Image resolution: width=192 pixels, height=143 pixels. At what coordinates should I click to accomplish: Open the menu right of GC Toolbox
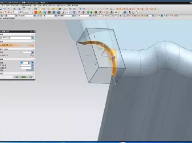pyautogui.click(x=69, y=5)
